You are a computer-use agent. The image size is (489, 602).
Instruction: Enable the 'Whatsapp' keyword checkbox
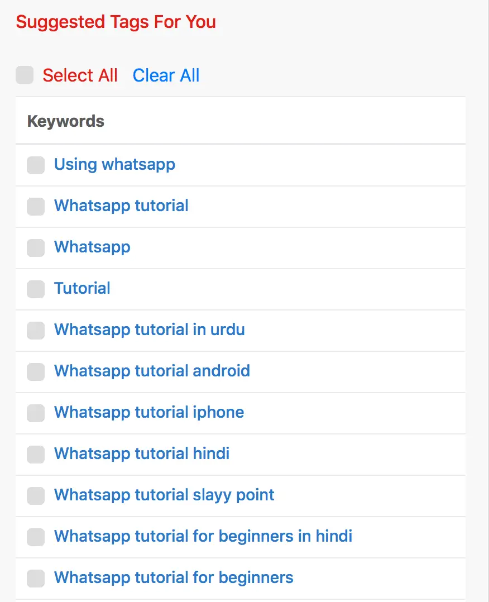coord(36,248)
